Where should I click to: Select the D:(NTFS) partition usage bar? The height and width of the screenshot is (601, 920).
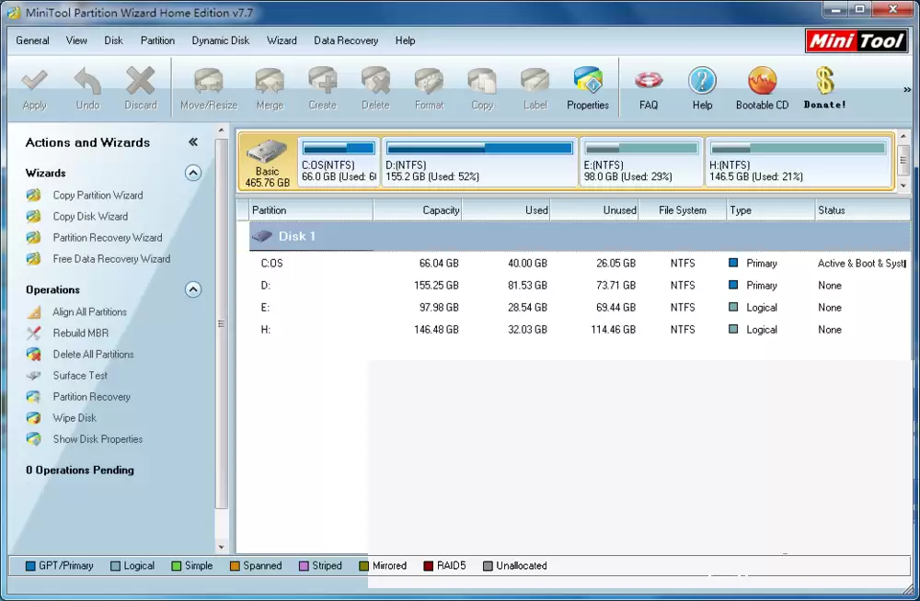click(x=479, y=148)
